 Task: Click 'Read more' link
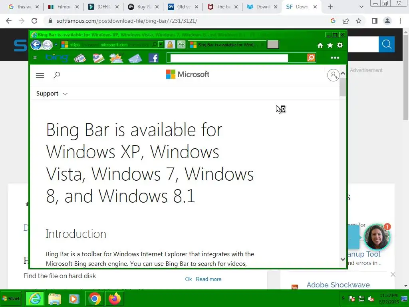(208, 279)
